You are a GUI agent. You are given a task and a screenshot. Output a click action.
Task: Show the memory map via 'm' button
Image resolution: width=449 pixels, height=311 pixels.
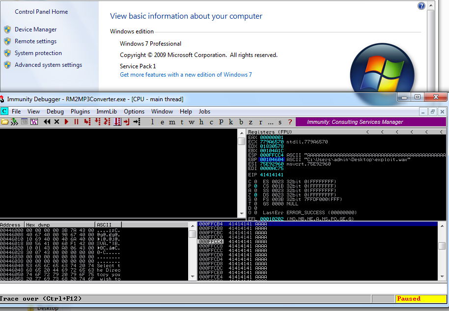pyautogui.click(x=172, y=122)
